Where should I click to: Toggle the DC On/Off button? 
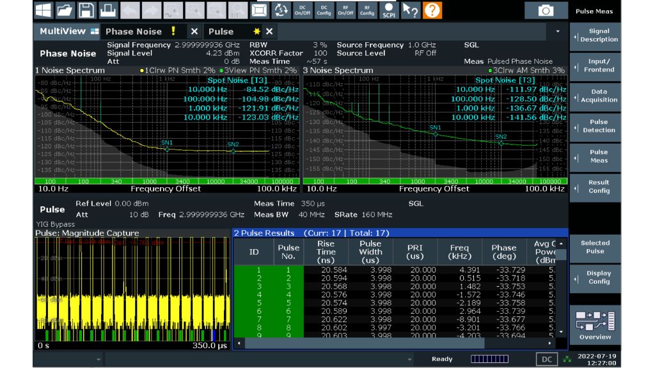pyautogui.click(x=303, y=10)
